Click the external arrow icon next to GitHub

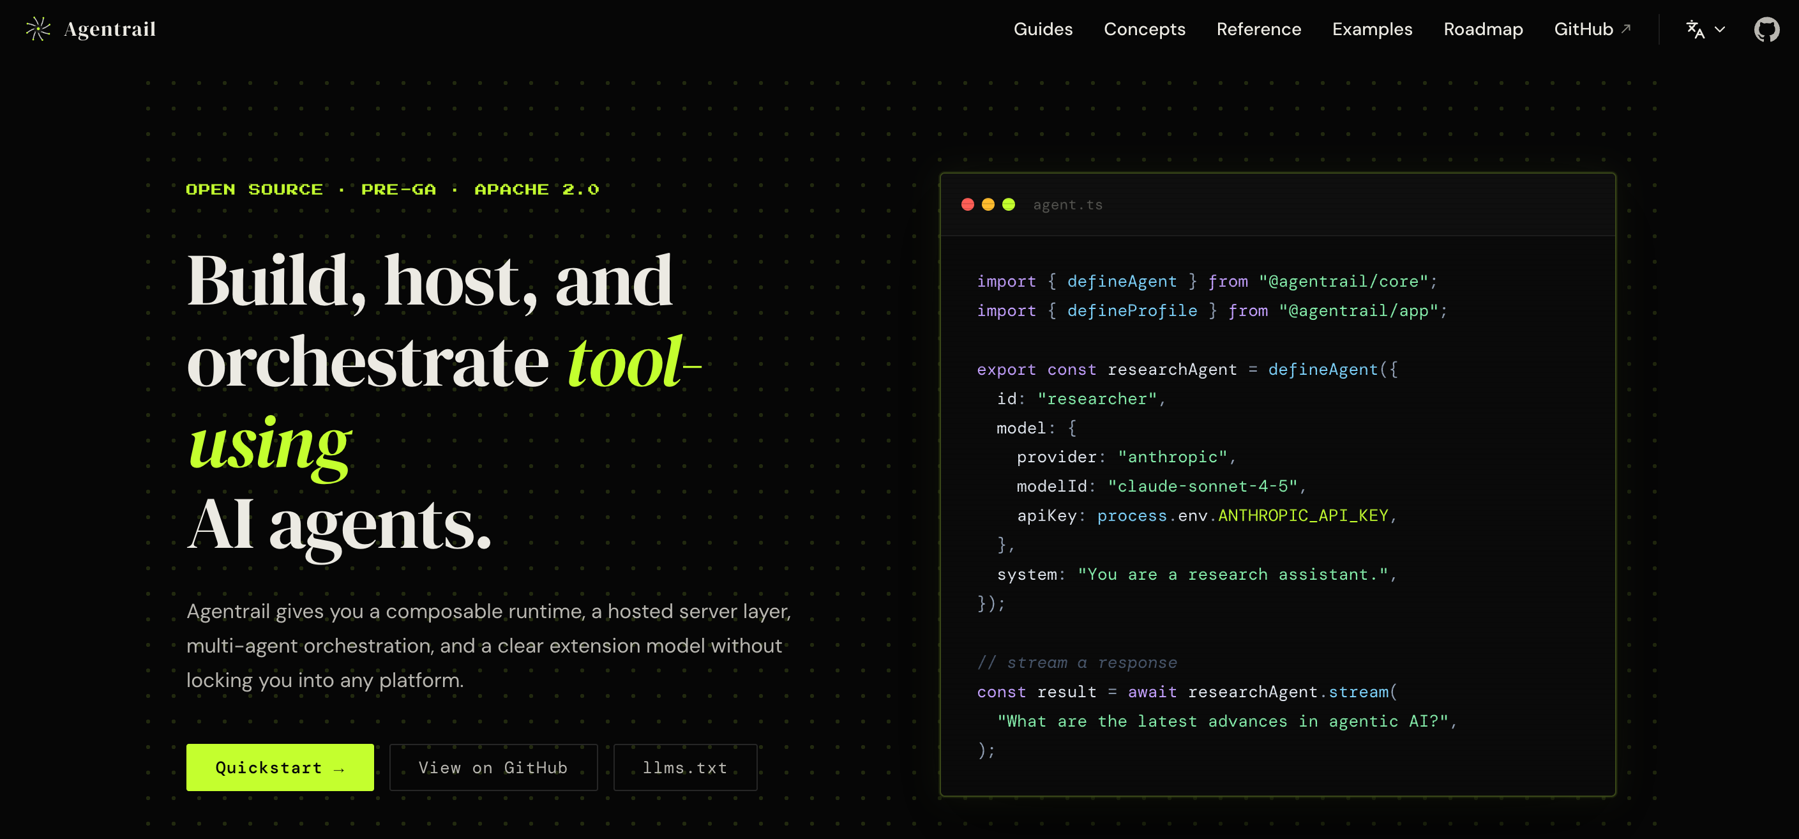pyautogui.click(x=1626, y=29)
